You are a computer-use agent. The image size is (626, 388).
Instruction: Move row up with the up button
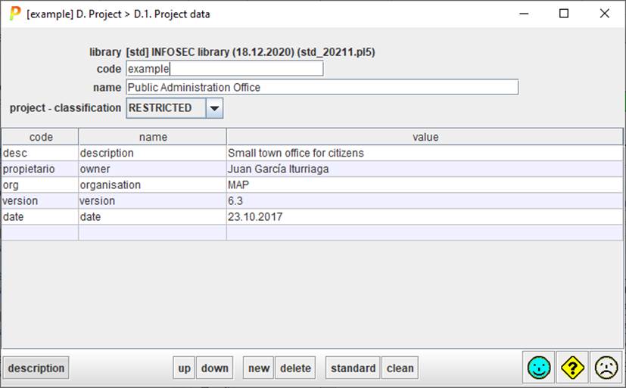(x=184, y=368)
